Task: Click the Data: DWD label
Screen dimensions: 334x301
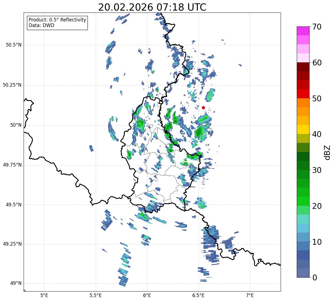Action: coord(41,25)
